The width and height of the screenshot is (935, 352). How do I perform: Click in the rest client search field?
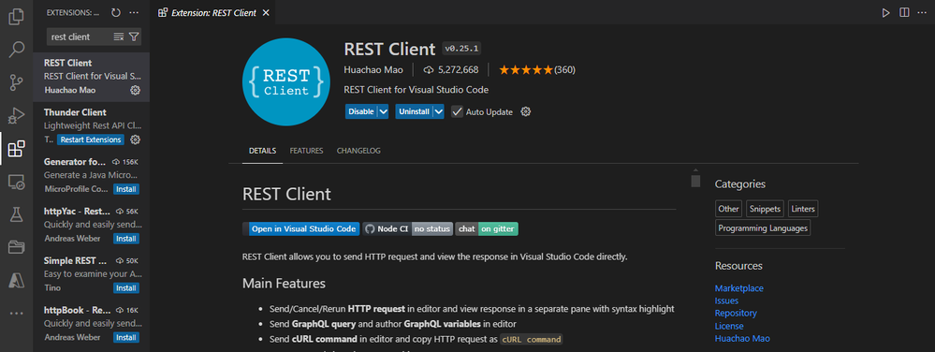tap(79, 37)
